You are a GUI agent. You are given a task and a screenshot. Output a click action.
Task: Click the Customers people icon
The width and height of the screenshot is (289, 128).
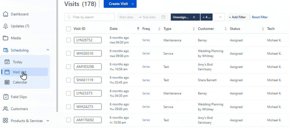[6, 109]
